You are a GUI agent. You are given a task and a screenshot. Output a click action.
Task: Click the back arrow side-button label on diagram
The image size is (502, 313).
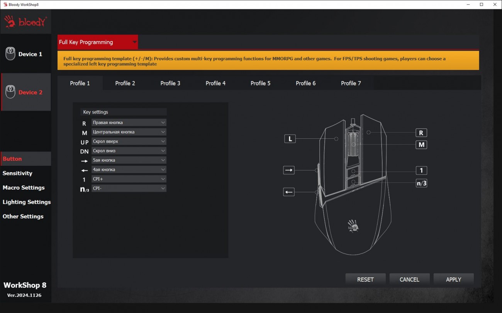[289, 192]
